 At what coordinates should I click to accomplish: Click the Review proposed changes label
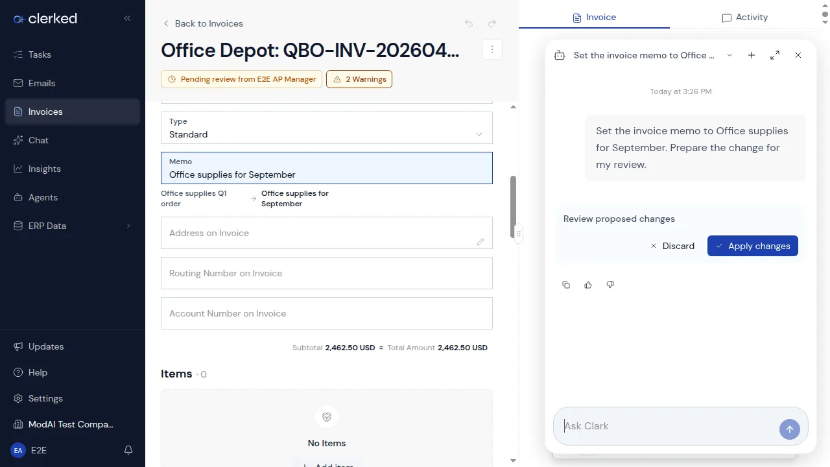(619, 219)
